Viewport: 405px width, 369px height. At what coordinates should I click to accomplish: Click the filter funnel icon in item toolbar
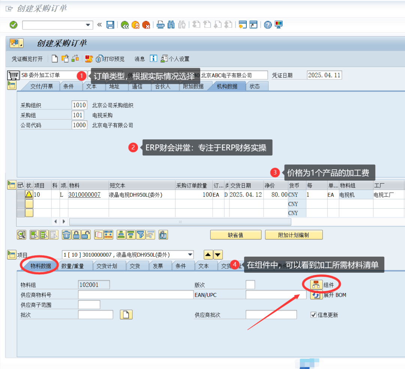(141, 235)
